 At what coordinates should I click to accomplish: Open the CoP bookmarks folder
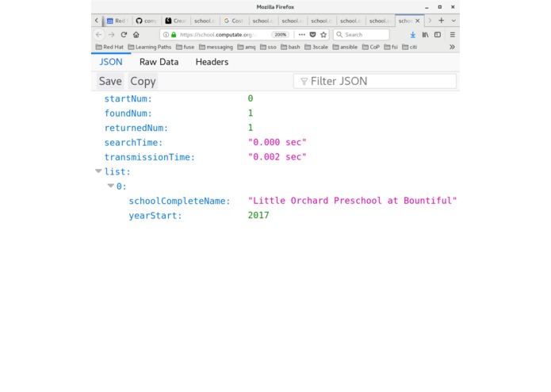coord(371,47)
